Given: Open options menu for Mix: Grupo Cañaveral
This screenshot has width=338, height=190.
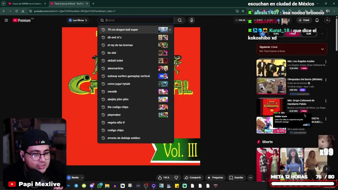Looking at the screenshot, I should click(x=326, y=101).
